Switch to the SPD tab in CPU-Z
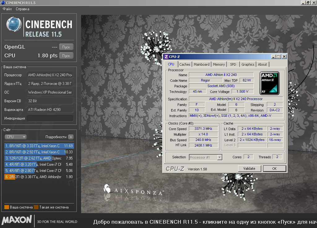Screen dimensions: 317x228 coord(233,64)
